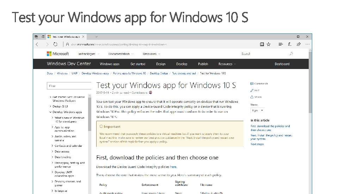Click into the Filter input field
The image size is (345, 194).
tap(69, 86)
